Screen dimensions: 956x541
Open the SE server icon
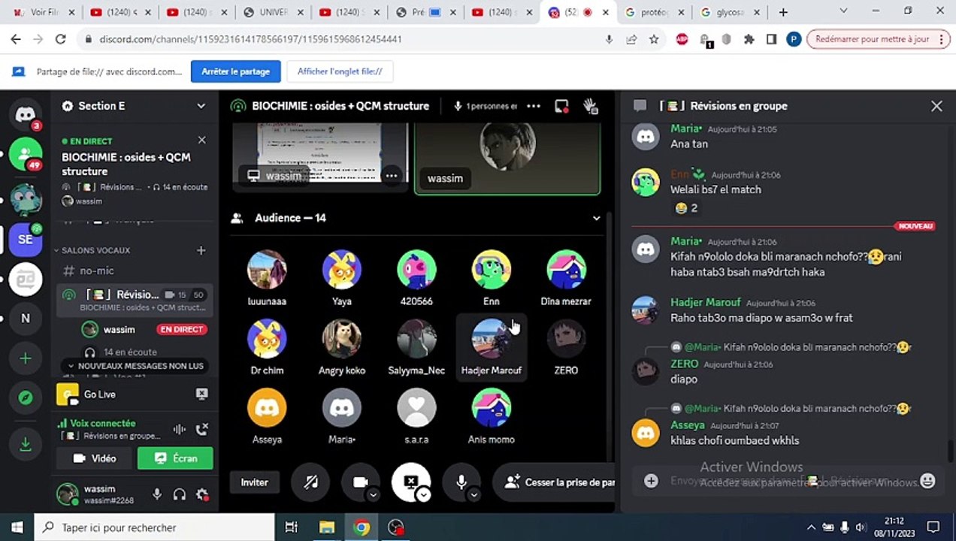[26, 239]
